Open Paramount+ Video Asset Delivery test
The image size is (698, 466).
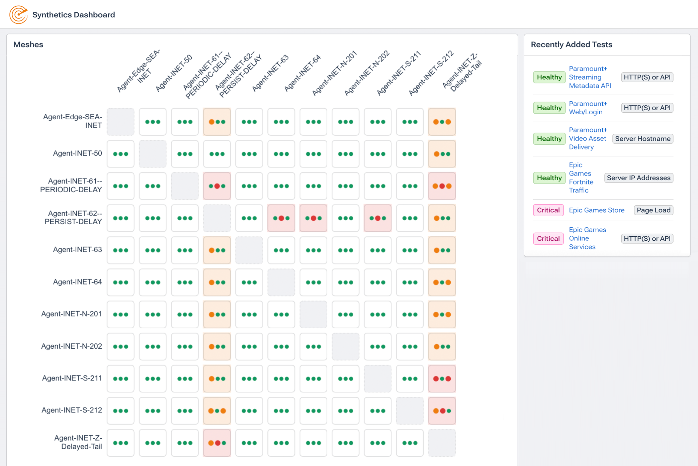click(x=588, y=138)
